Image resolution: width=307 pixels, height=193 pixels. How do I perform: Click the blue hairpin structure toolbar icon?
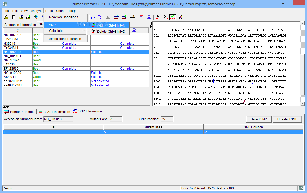[x=149, y=17]
